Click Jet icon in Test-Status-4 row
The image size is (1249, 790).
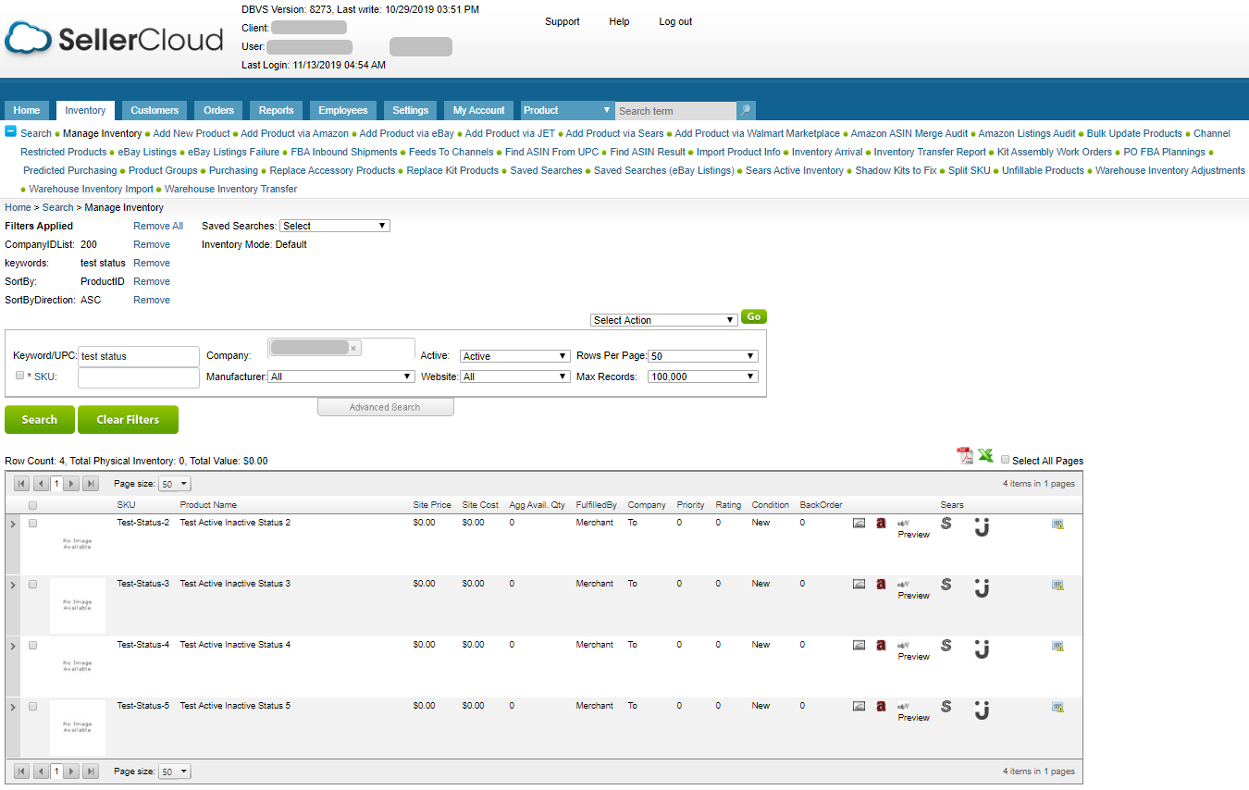tap(982, 648)
